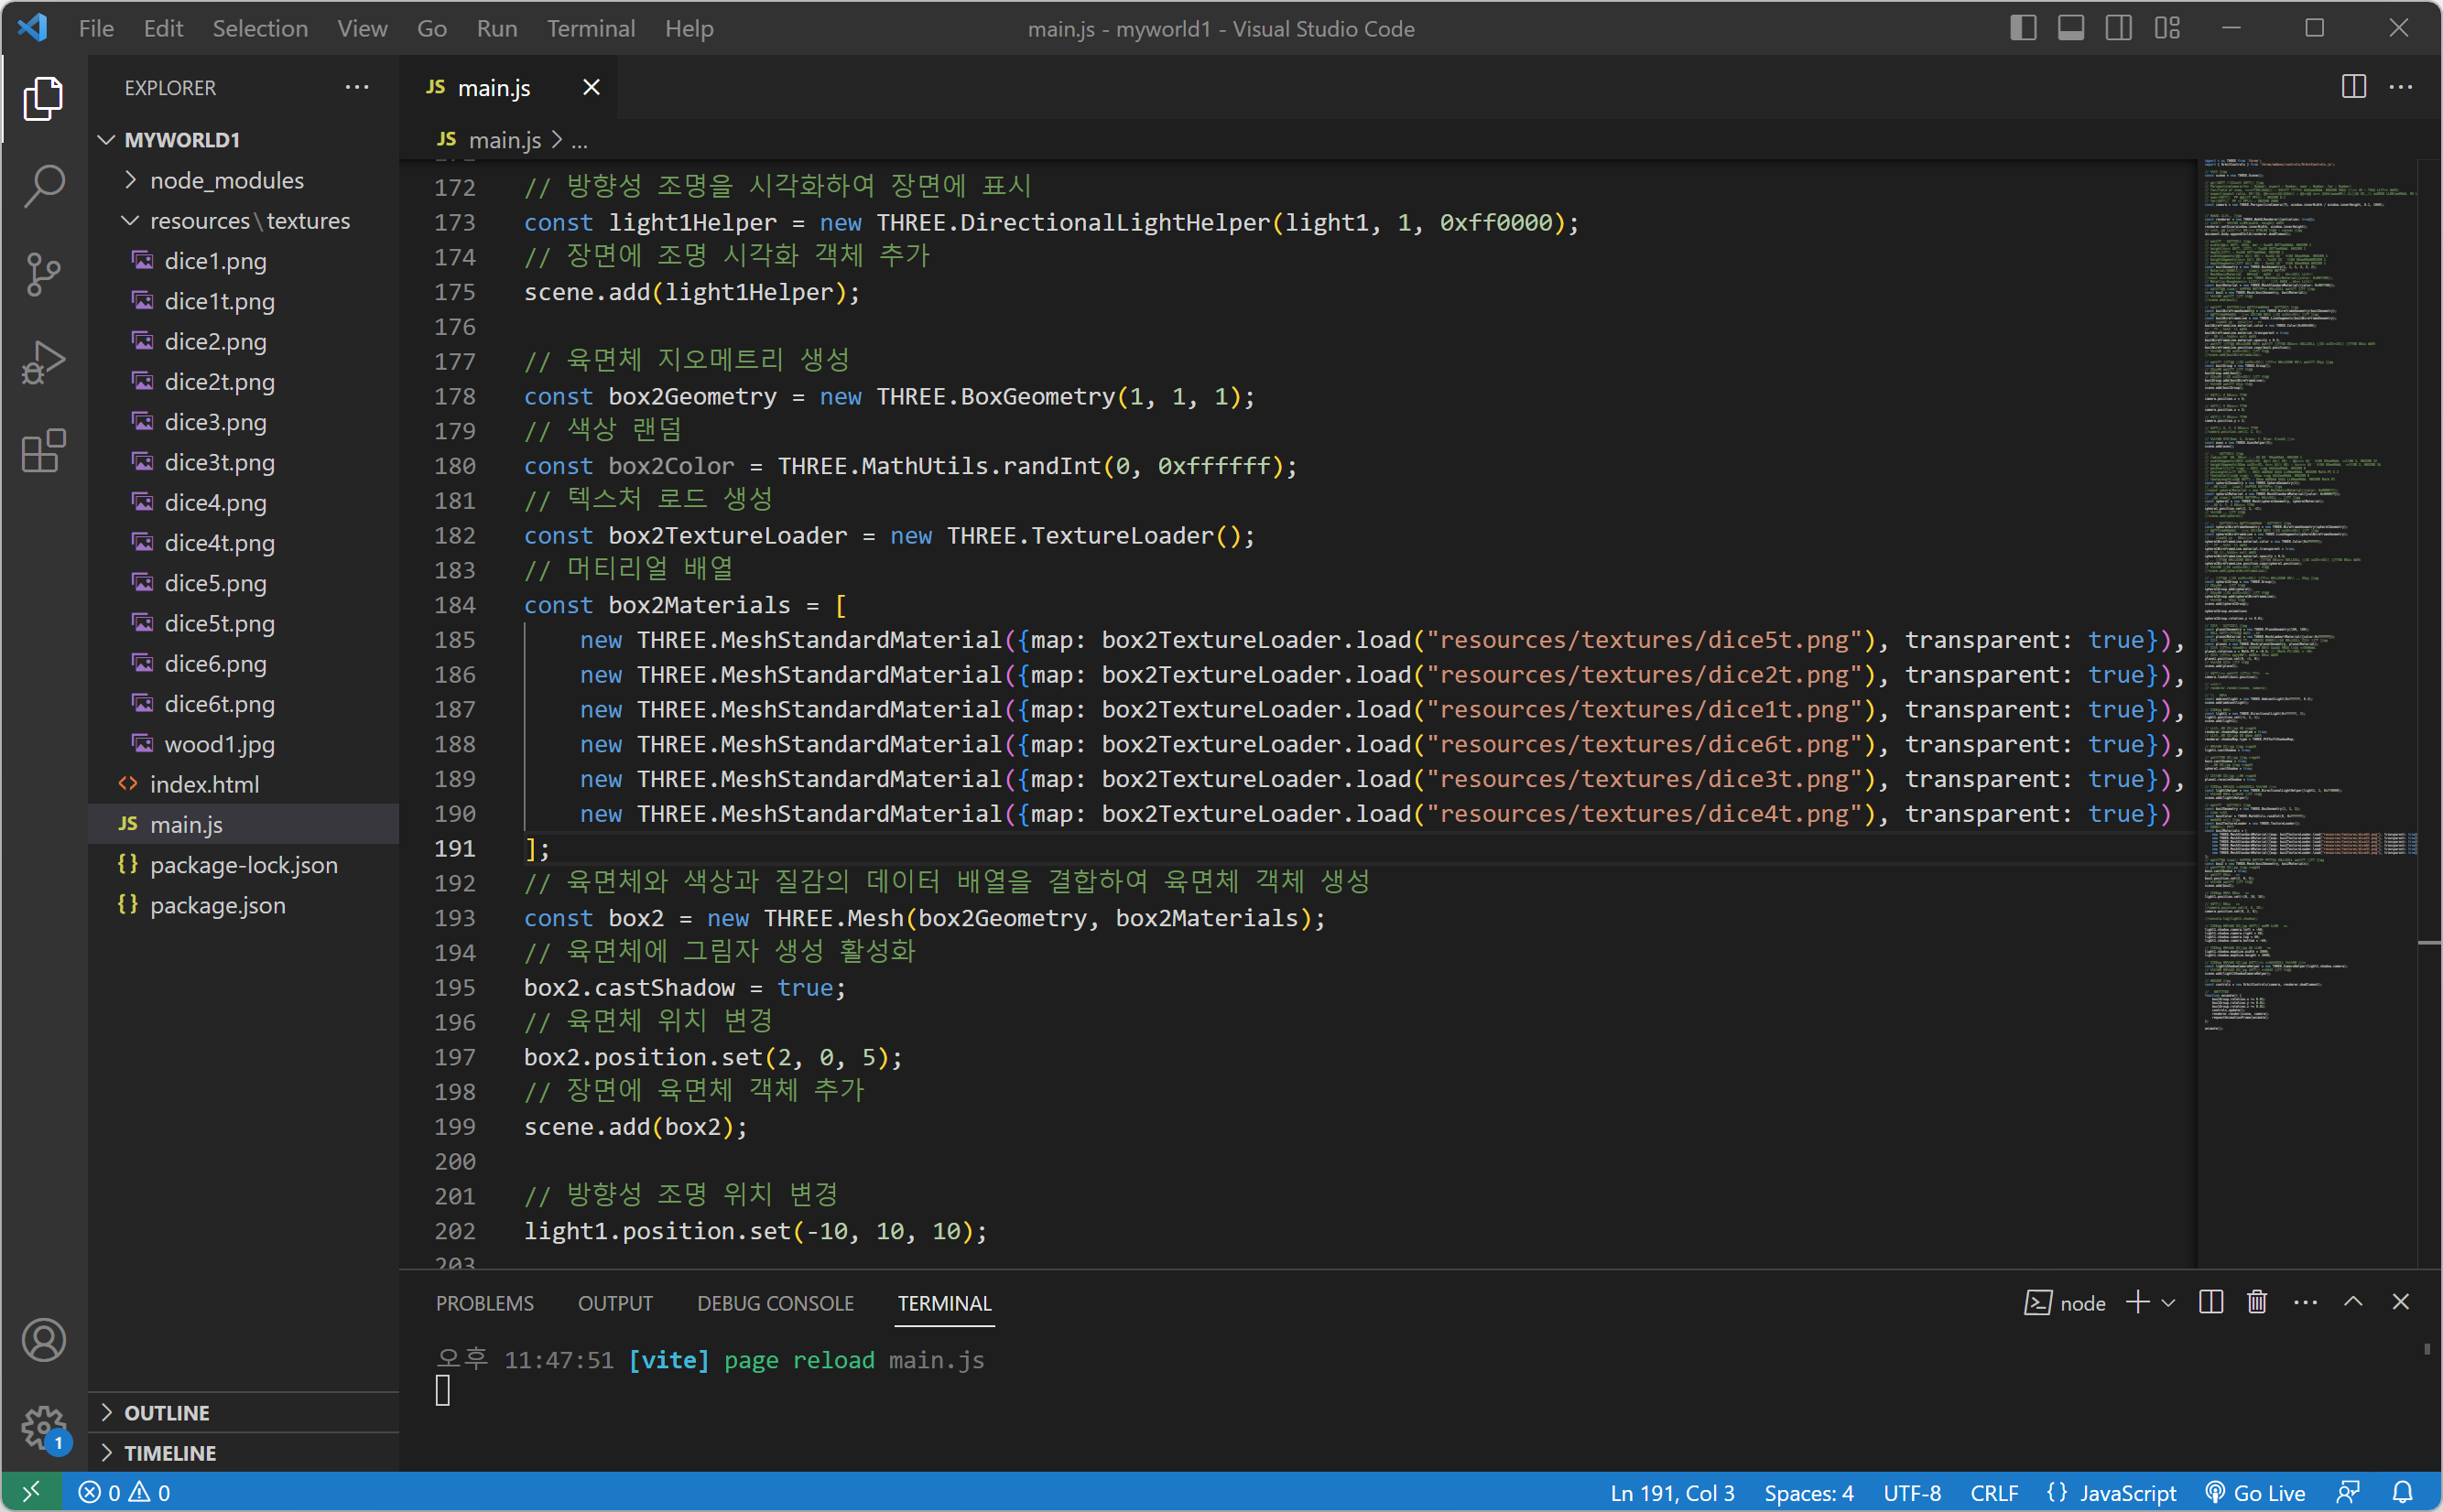The height and width of the screenshot is (1512, 2443).
Task: Open Run and Debug view
Action: pyautogui.click(x=44, y=362)
